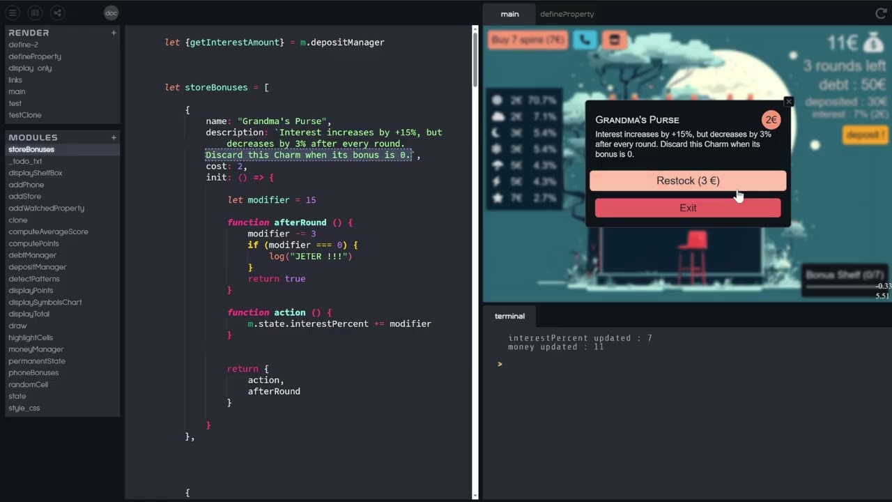Open main in RENDER list
The width and height of the screenshot is (892, 502).
17,91
